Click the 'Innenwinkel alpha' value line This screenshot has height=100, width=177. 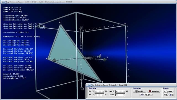click(15, 16)
